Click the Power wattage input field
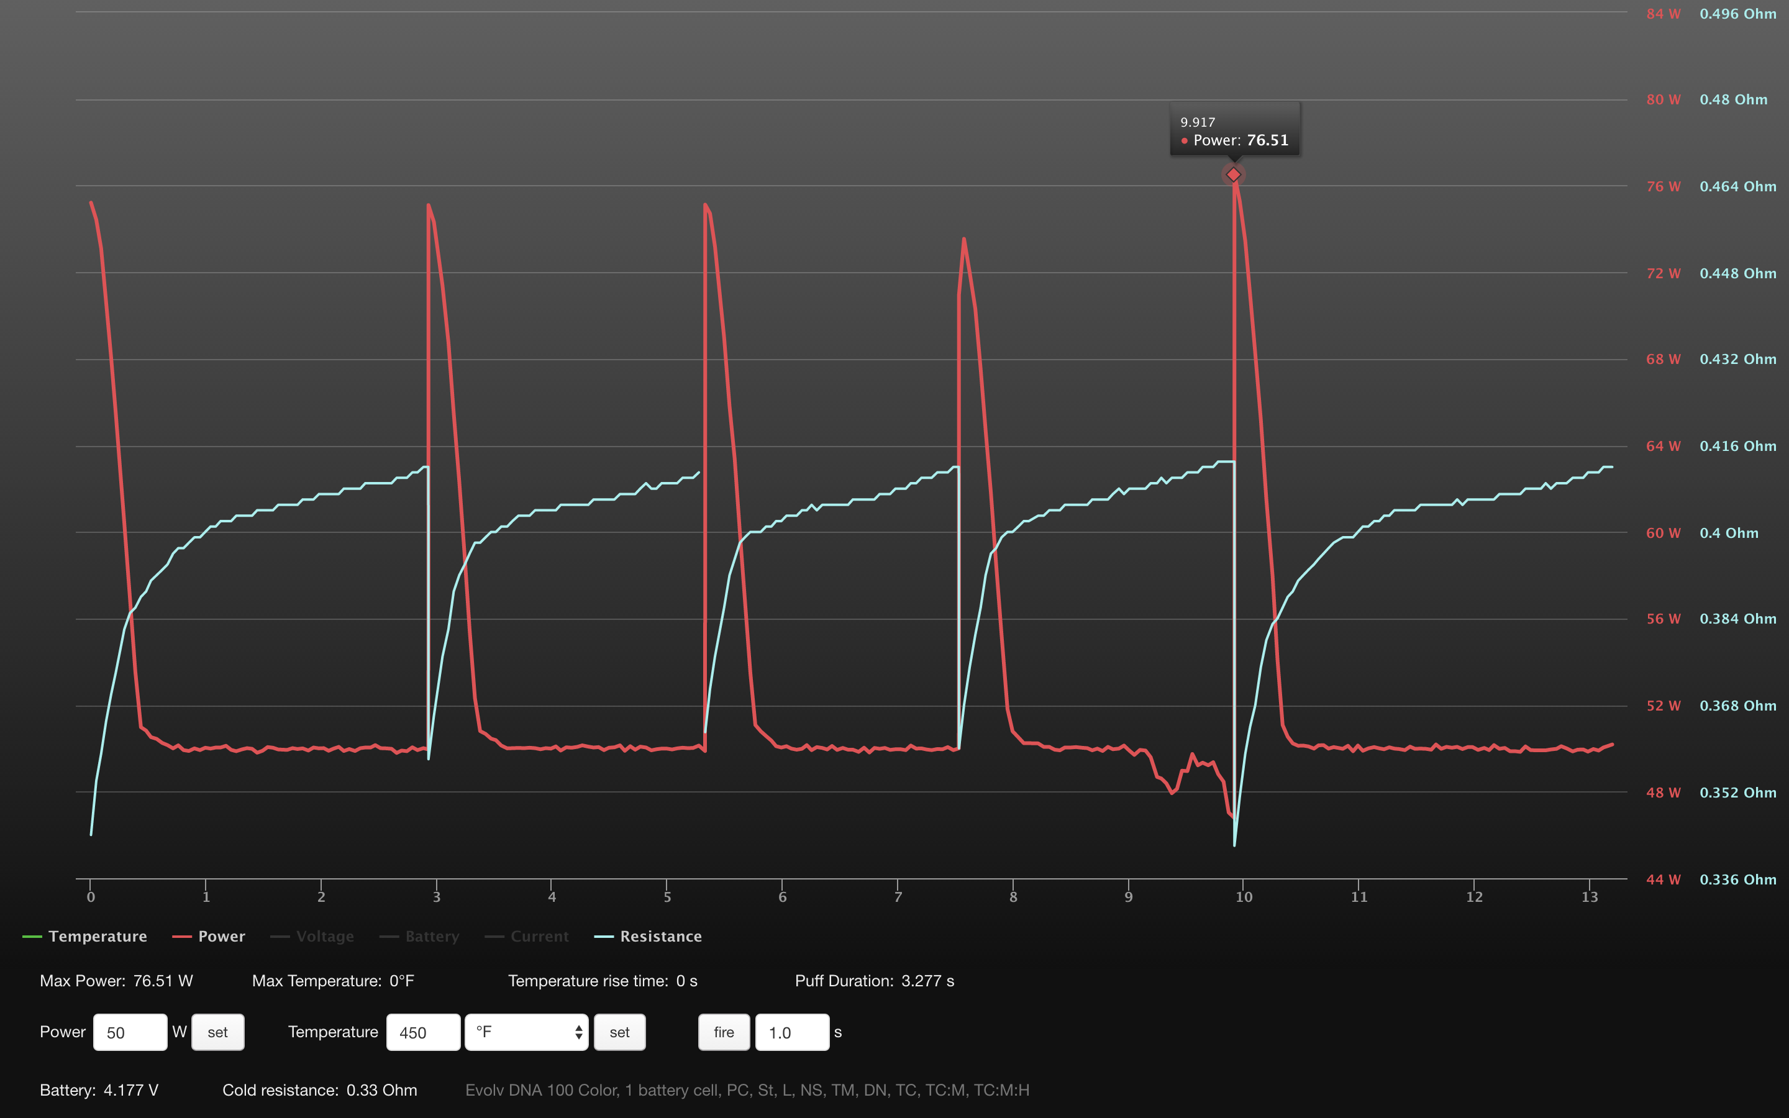1789x1118 pixels. point(130,1032)
